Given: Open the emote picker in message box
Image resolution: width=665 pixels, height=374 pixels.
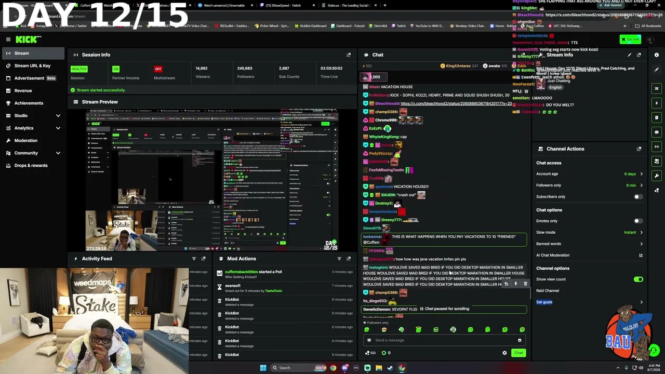Looking at the screenshot, I should pos(520,340).
